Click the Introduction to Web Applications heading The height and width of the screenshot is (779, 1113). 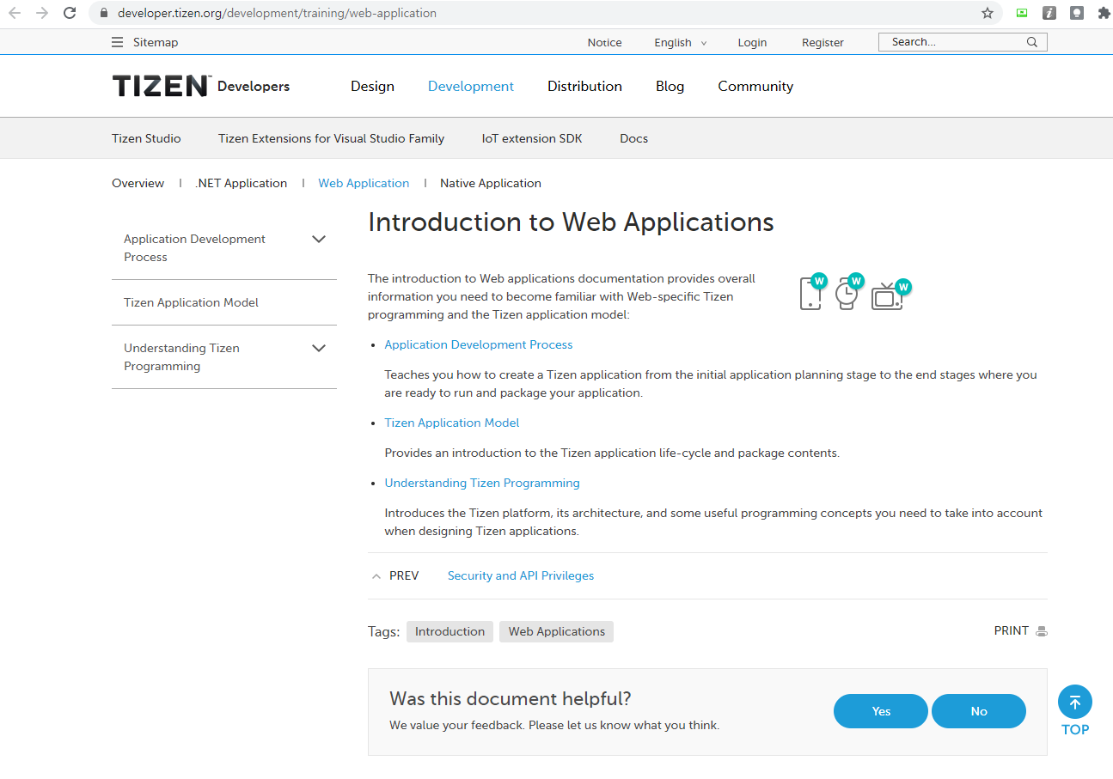571,222
